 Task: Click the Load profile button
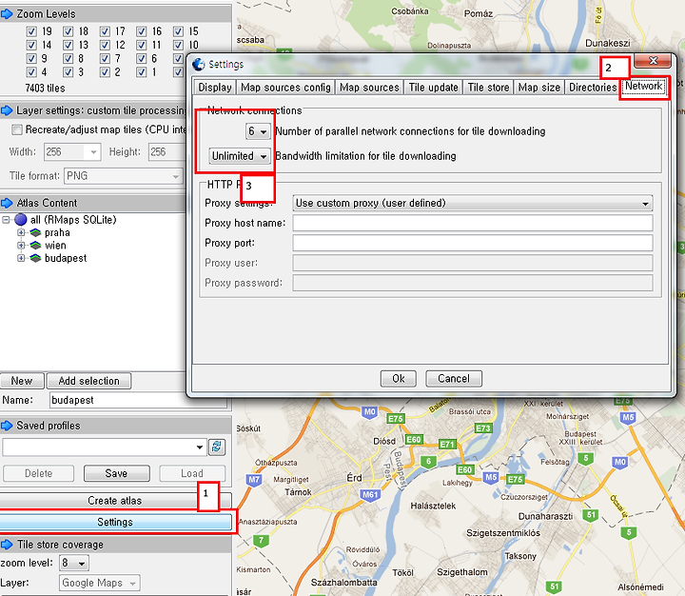[192, 473]
